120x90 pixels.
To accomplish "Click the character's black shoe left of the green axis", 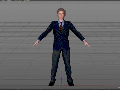I will point(51,84).
